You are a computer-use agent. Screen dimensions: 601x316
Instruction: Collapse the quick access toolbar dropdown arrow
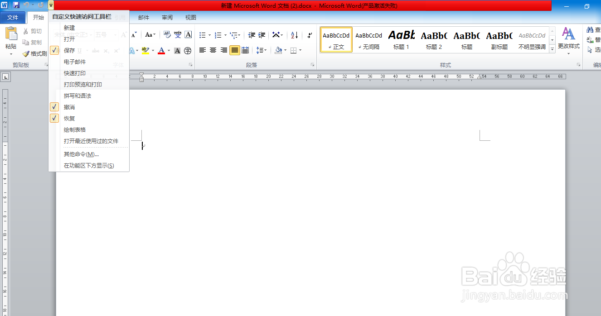pyautogui.click(x=51, y=5)
